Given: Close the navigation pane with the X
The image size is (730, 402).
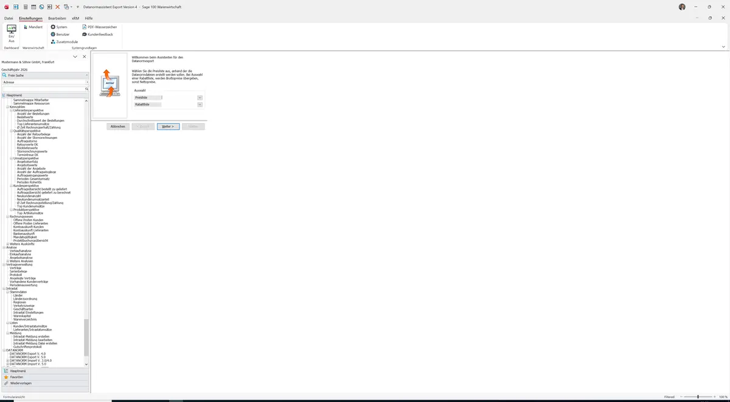Looking at the screenshot, I should [x=85, y=57].
